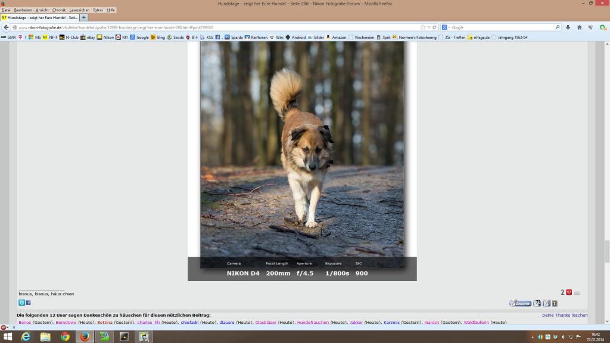The image size is (610, 343).
Task: Open the N-Club bookmark
Action: point(69,38)
